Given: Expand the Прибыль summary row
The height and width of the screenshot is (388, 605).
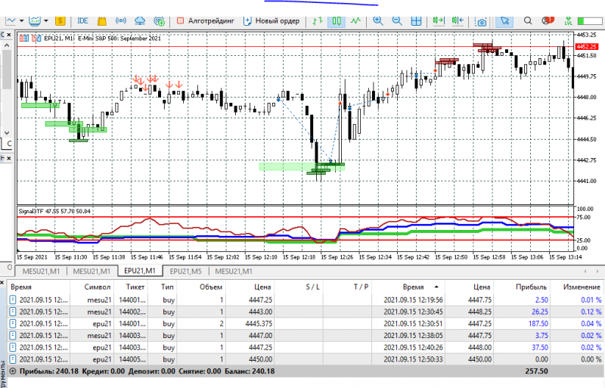Looking at the screenshot, I should pos(13,371).
